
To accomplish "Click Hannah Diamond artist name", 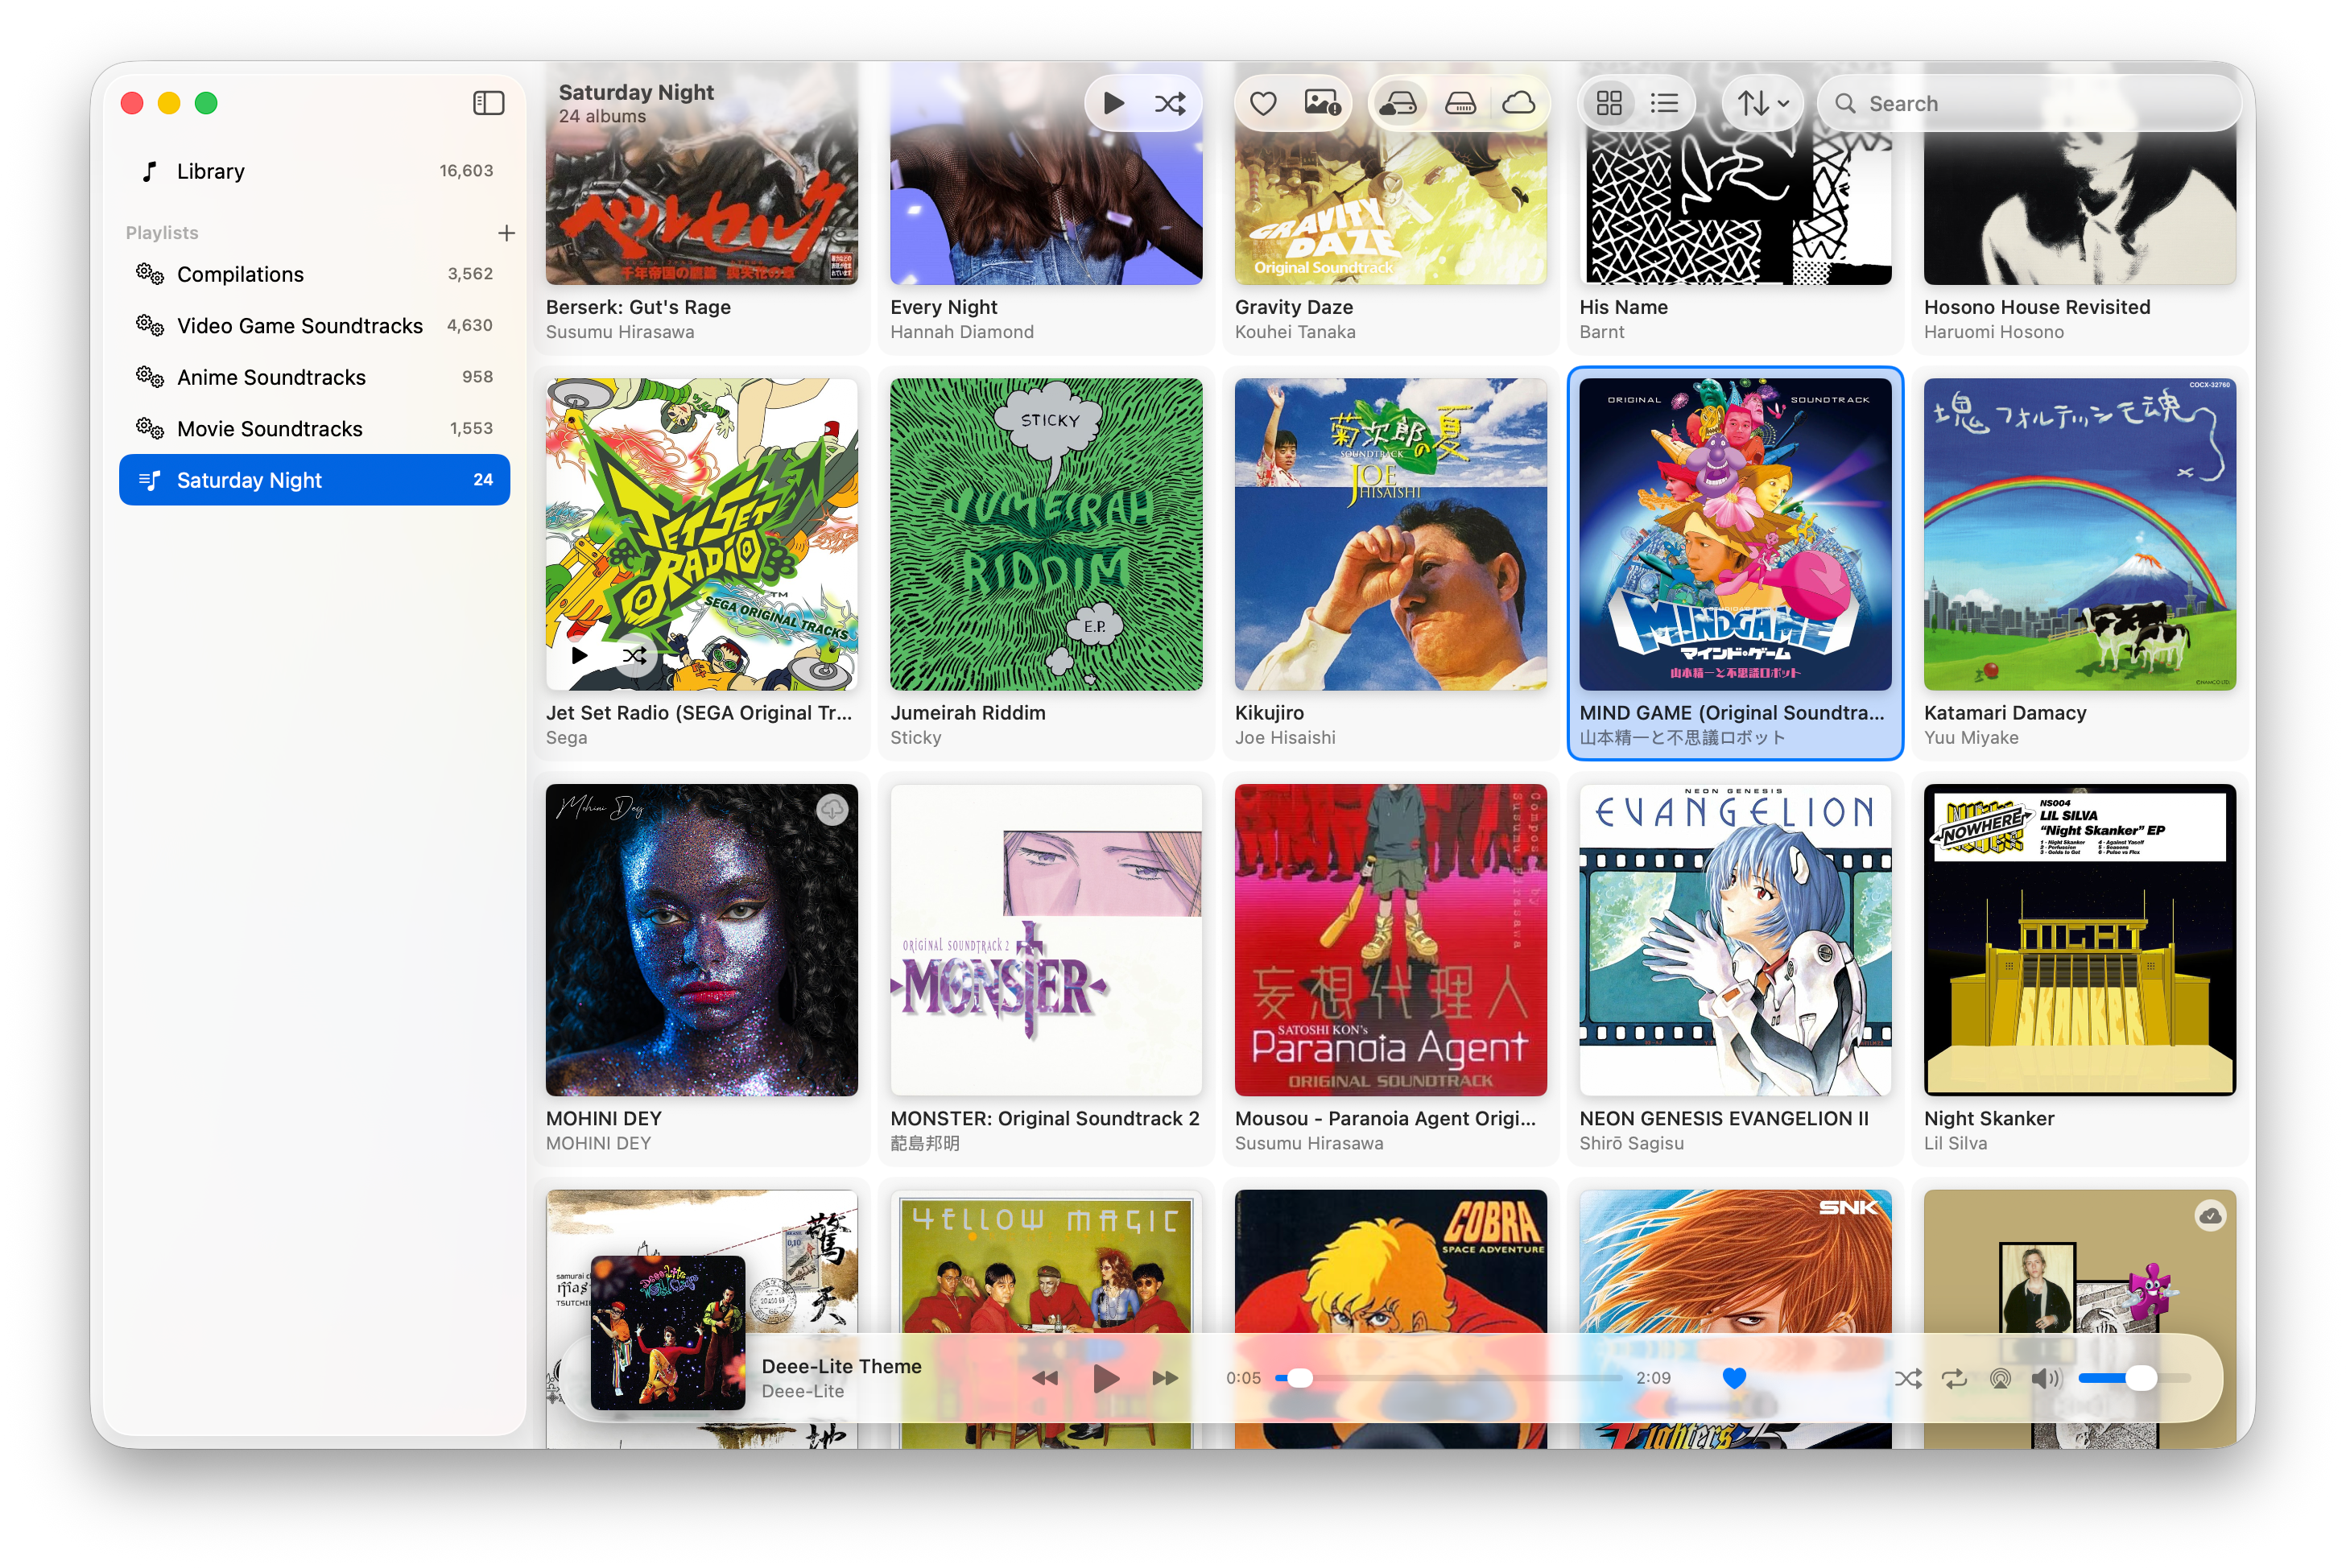I will [x=962, y=332].
